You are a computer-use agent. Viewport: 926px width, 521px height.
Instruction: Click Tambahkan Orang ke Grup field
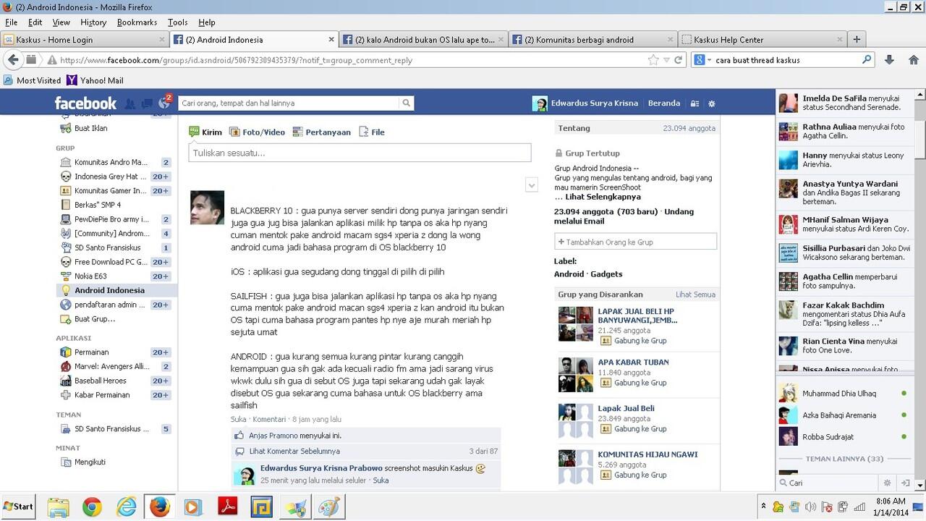click(x=636, y=242)
